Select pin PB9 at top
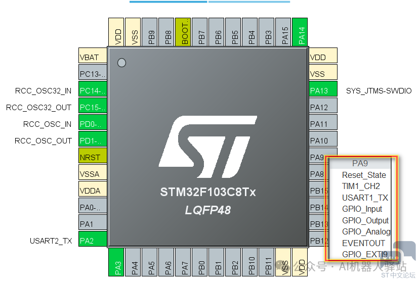The width and height of the screenshot is (420, 283). 149,32
